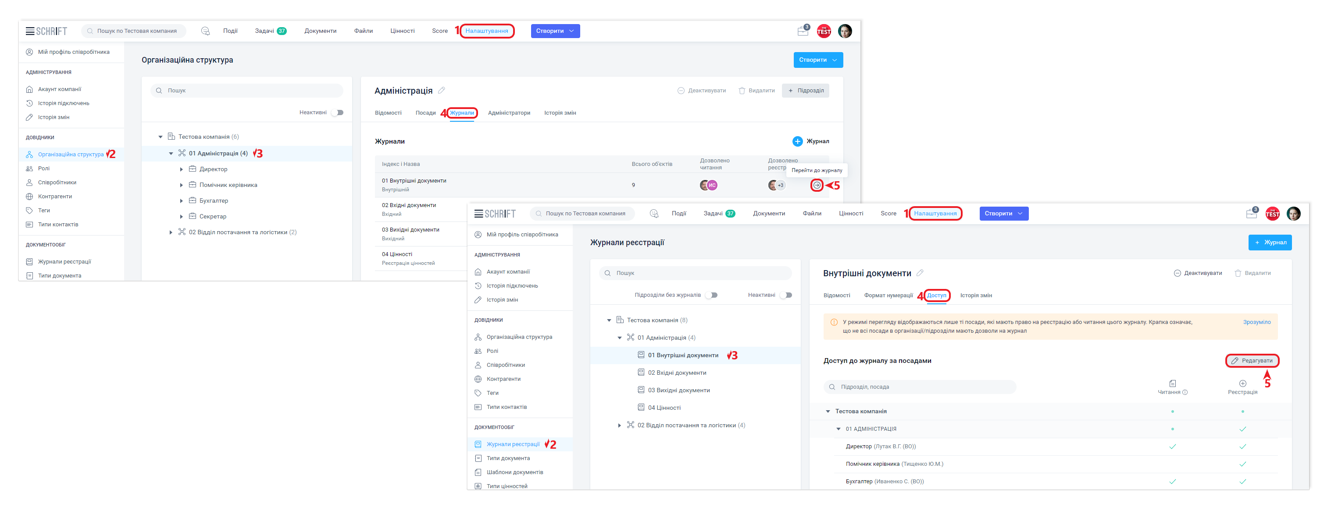Expand the Директор tree node
1331x510 pixels.
pos(182,169)
